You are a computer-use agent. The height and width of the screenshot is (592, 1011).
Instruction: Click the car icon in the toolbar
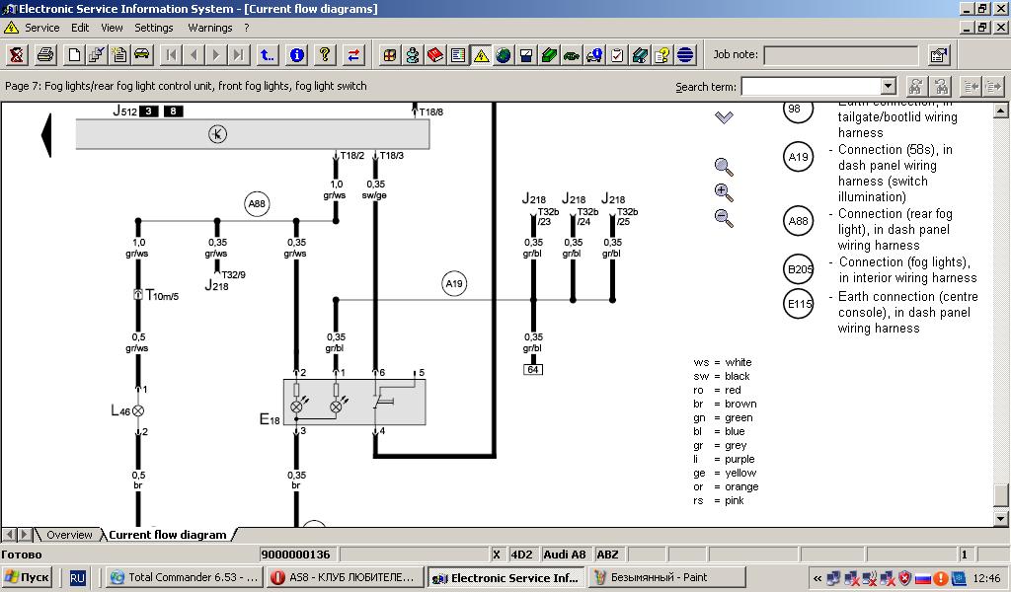coord(141,55)
